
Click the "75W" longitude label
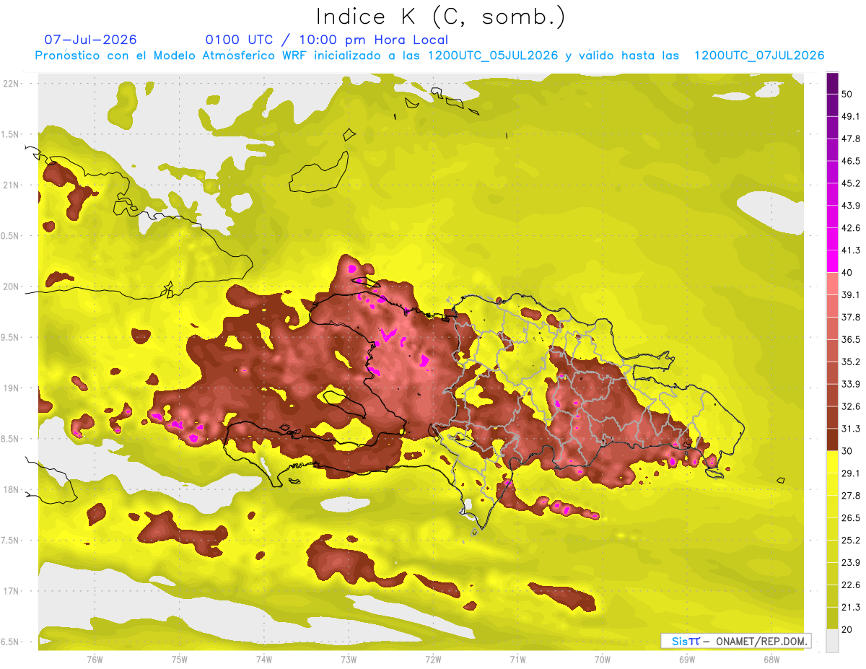[179, 660]
